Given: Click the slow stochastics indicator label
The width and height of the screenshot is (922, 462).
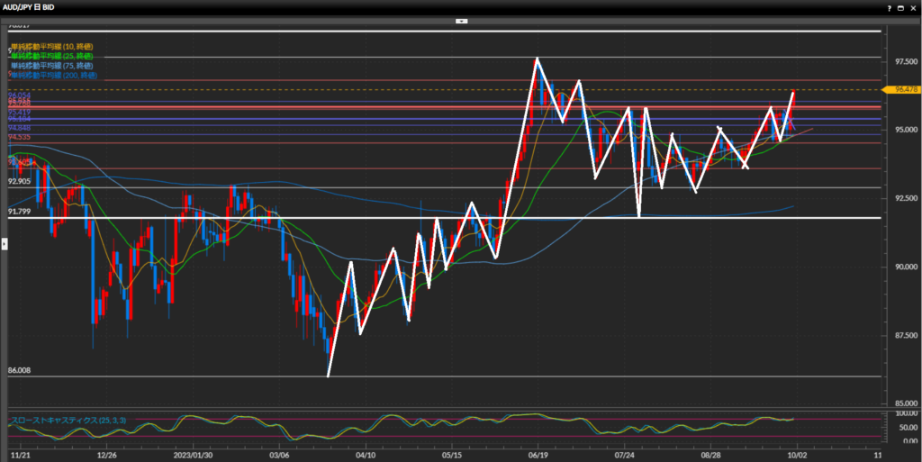Looking at the screenshot, I should (x=61, y=421).
